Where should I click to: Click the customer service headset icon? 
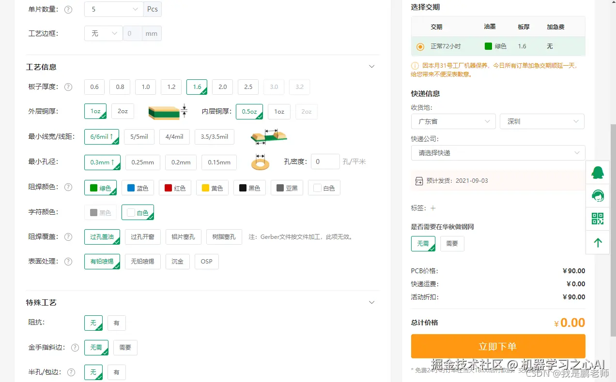pyautogui.click(x=597, y=196)
